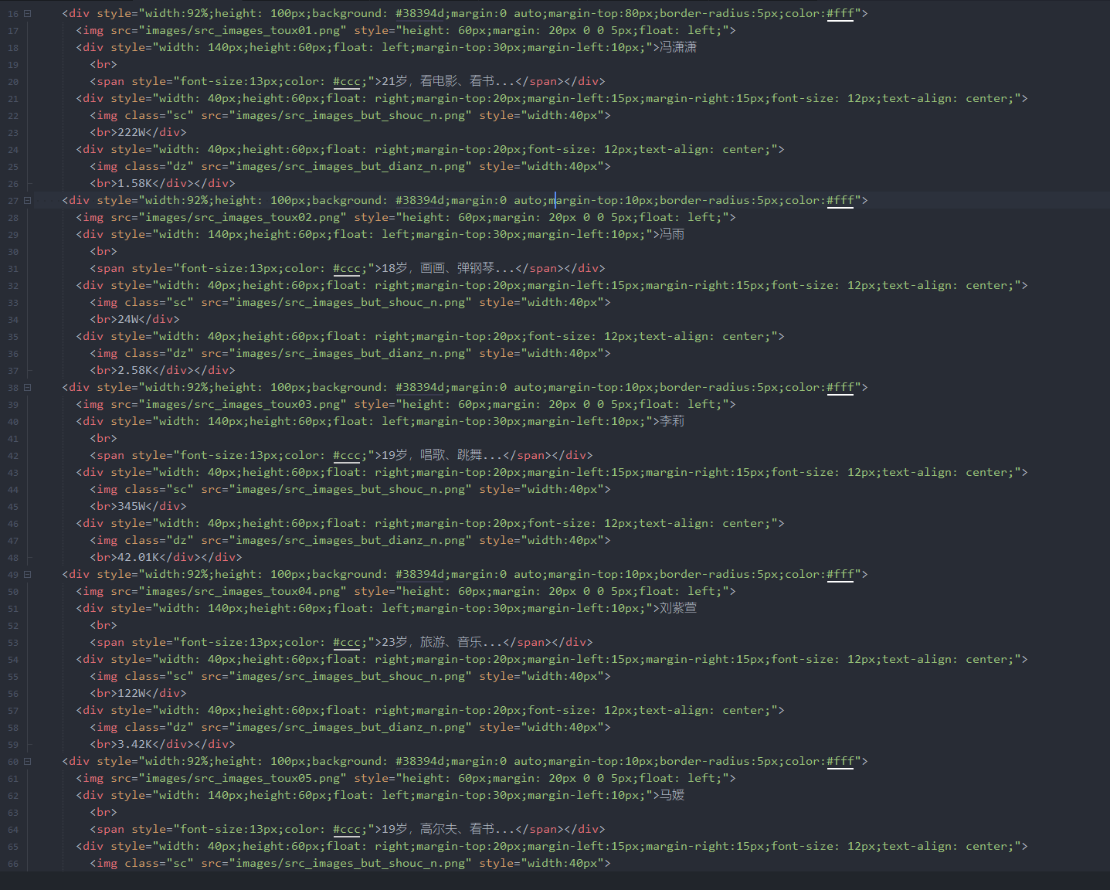Click line number 21 in the gutter
Image resolution: width=1110 pixels, height=890 pixels.
13,99
